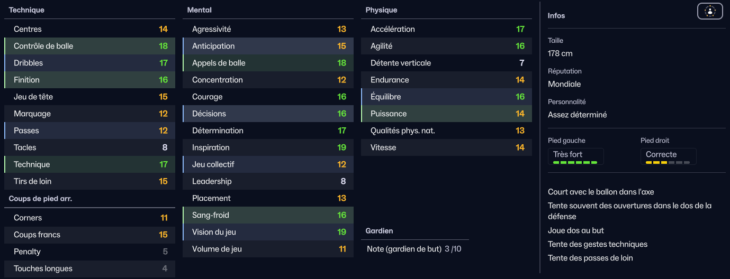Select the Contrôle de balle attribute row
The height and width of the screenshot is (279, 730).
click(89, 46)
